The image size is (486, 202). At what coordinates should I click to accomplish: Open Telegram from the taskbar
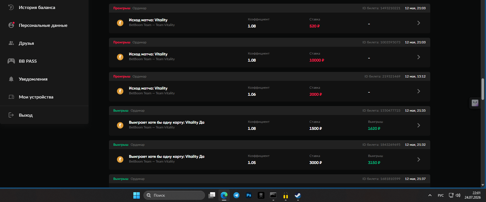tap(236, 195)
